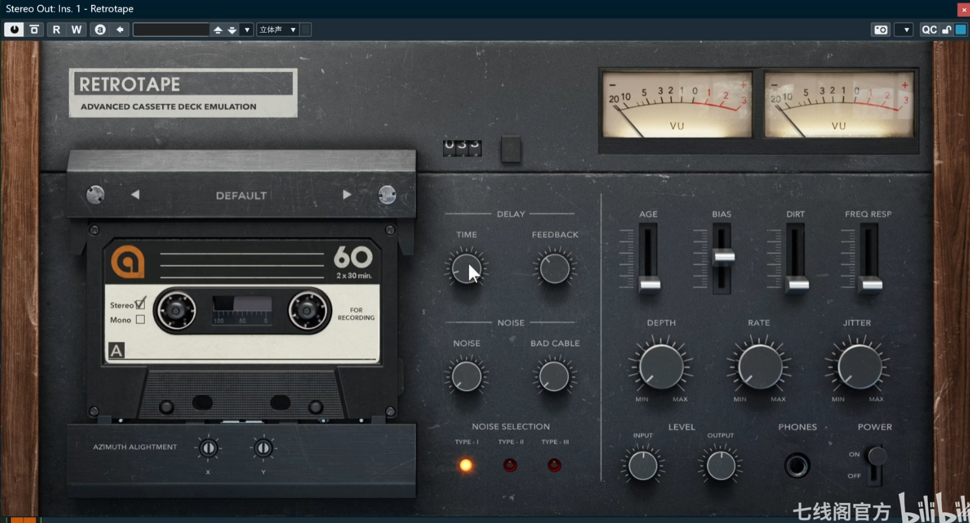970x523 pixels.
Task: Click right round screw knob on cassette lid
Action: click(387, 195)
